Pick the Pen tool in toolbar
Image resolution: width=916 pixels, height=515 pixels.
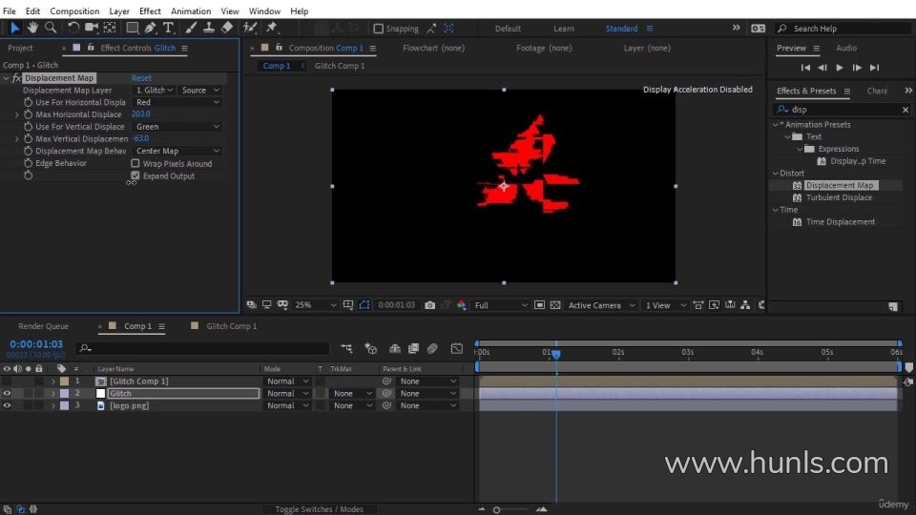151,28
